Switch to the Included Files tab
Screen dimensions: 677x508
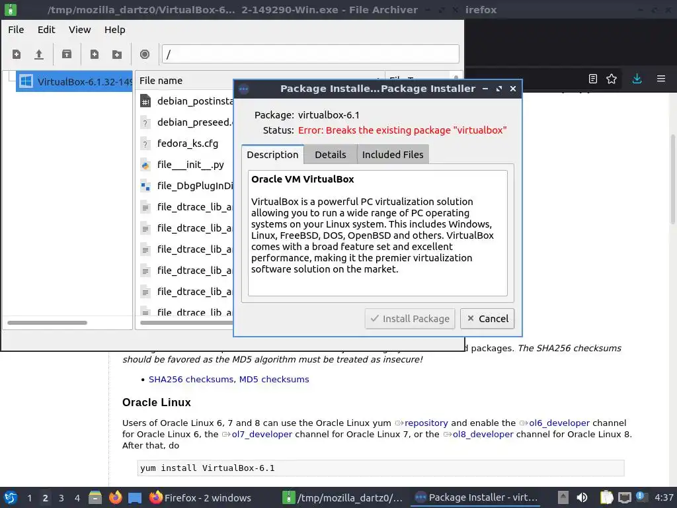click(x=393, y=155)
